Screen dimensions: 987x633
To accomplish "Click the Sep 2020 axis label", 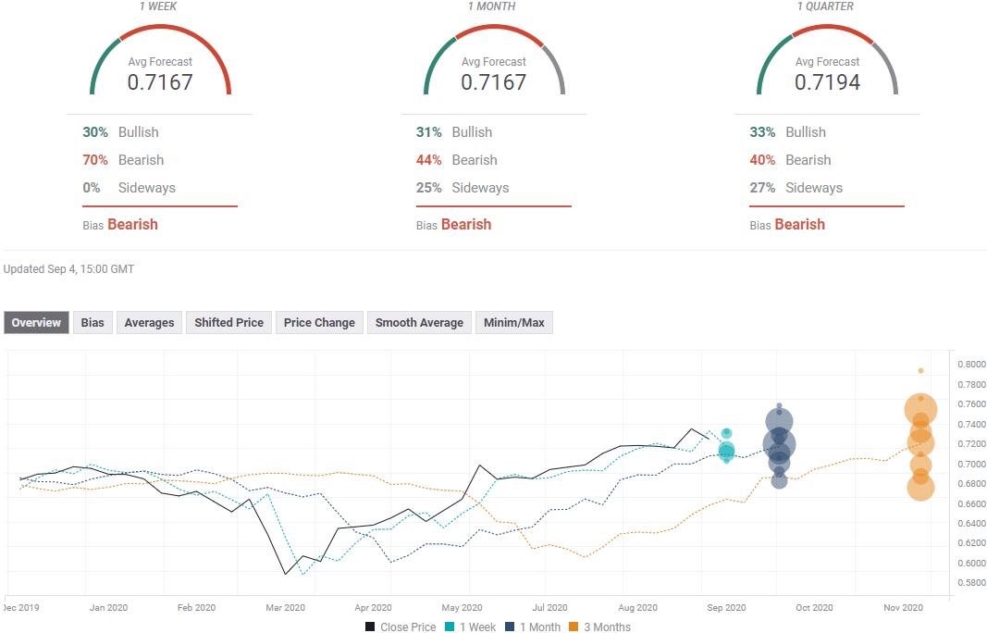I will 726,608.
